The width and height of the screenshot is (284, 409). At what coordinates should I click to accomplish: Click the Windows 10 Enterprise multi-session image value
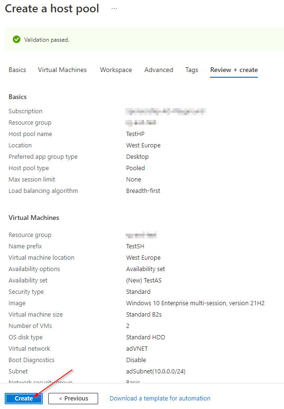click(195, 303)
